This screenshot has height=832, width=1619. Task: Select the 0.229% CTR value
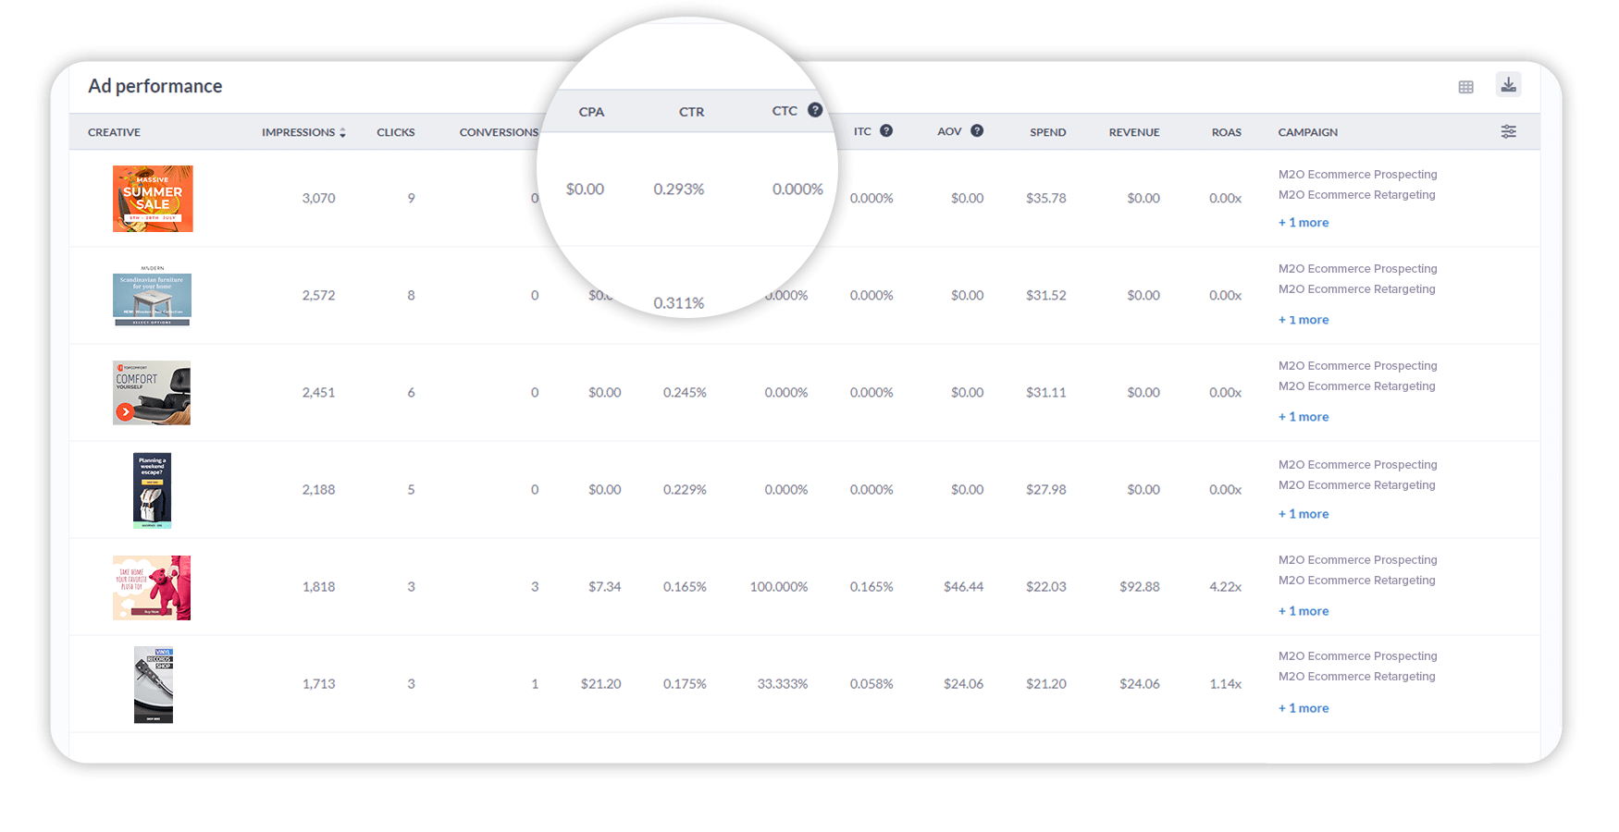[685, 489]
